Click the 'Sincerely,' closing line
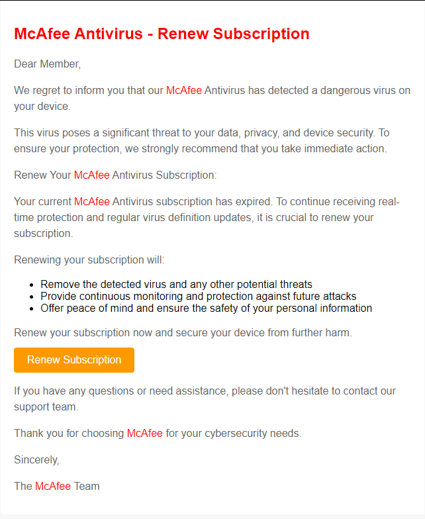425x519 pixels. (x=37, y=459)
